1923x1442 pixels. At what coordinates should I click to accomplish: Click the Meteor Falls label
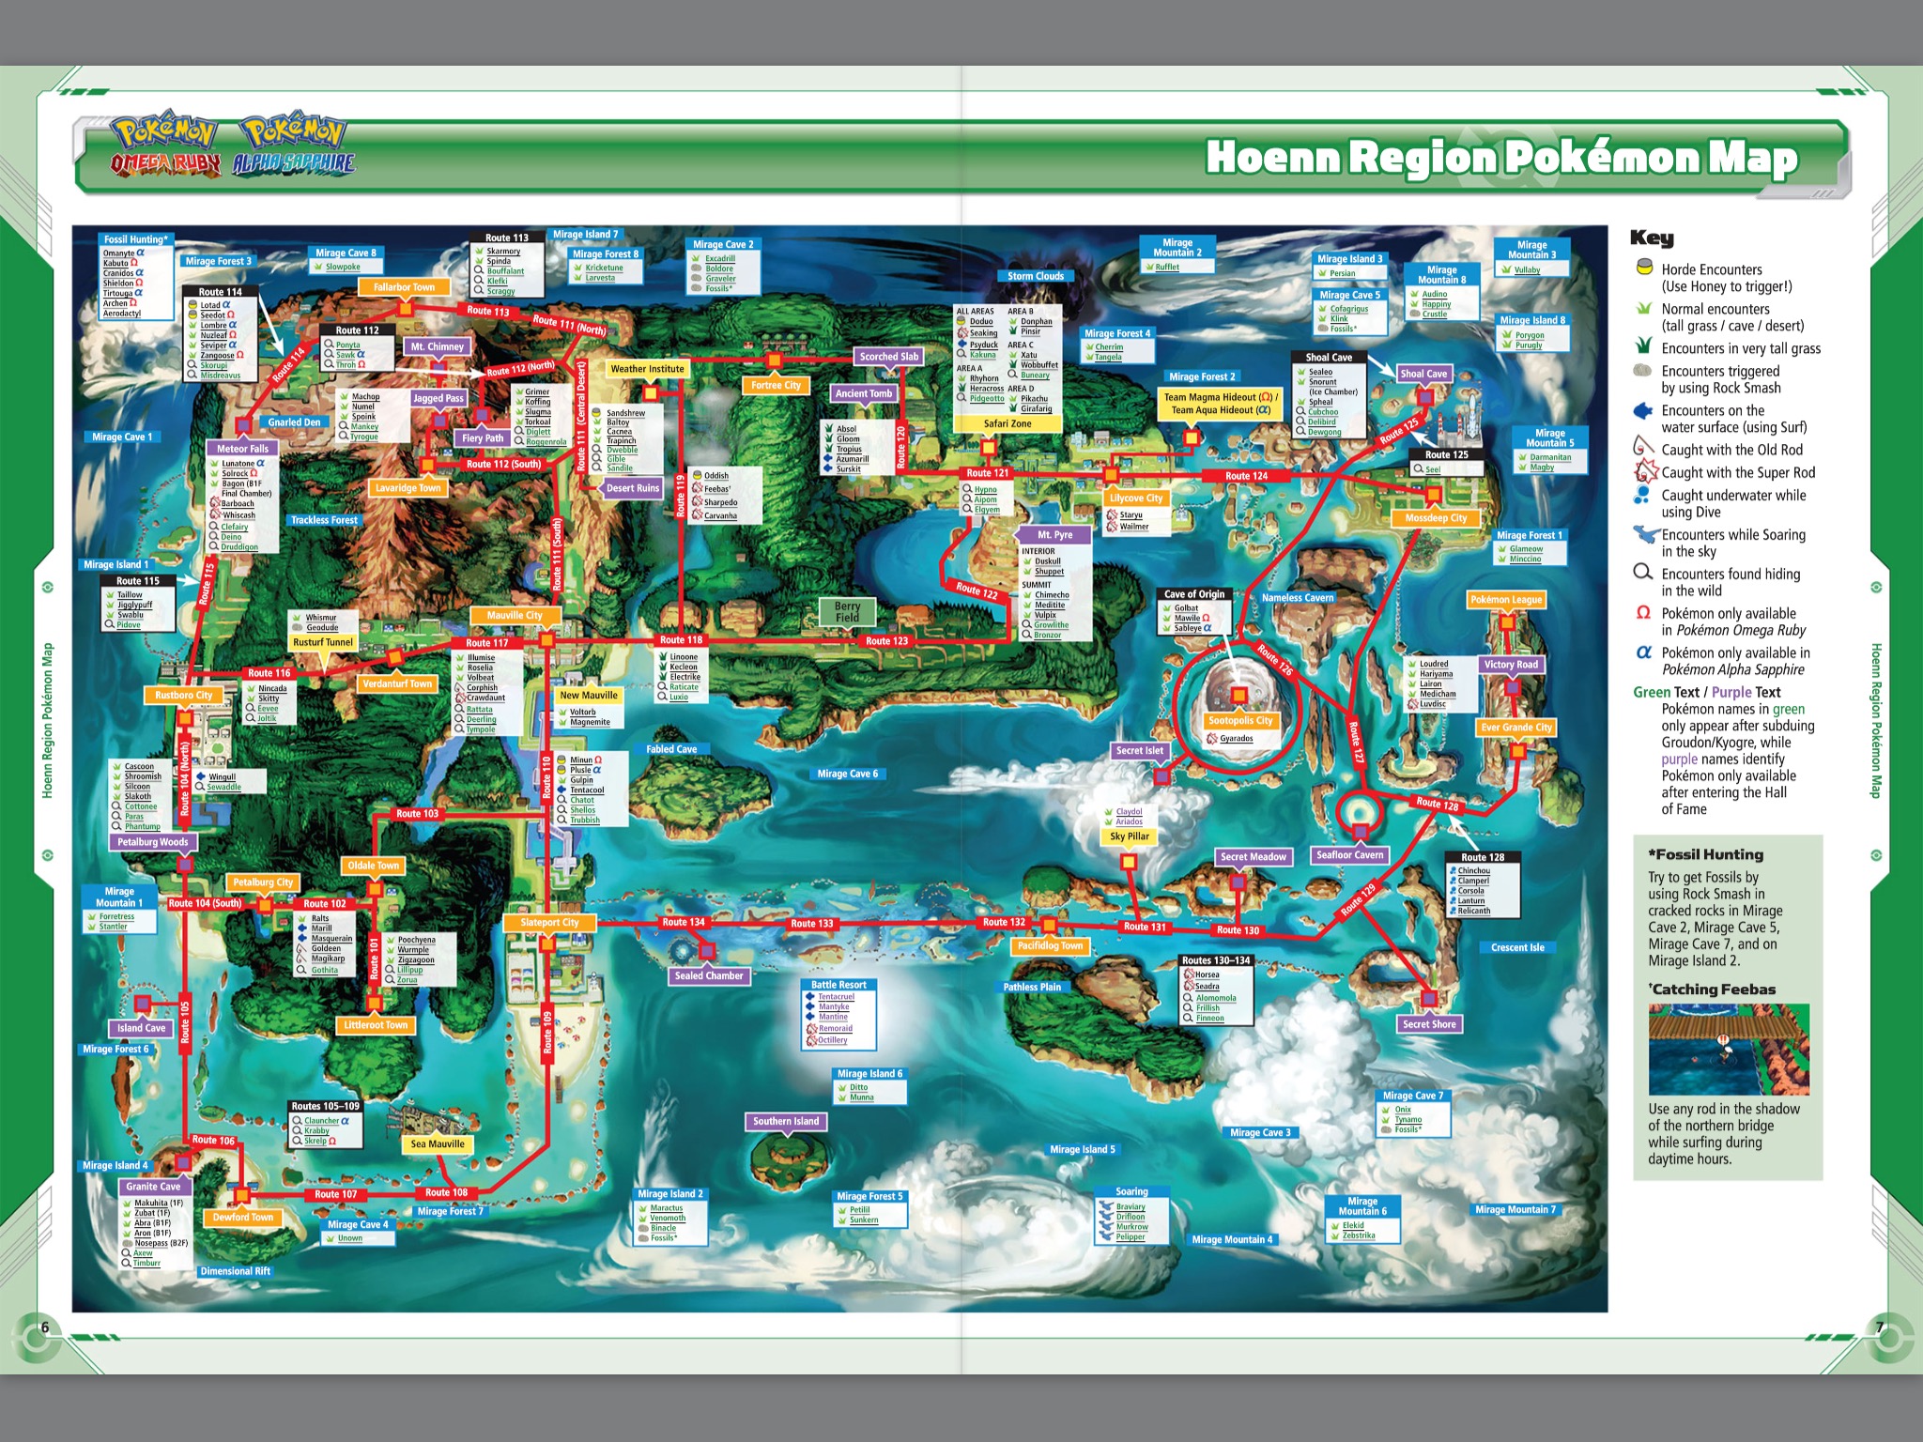point(242,449)
